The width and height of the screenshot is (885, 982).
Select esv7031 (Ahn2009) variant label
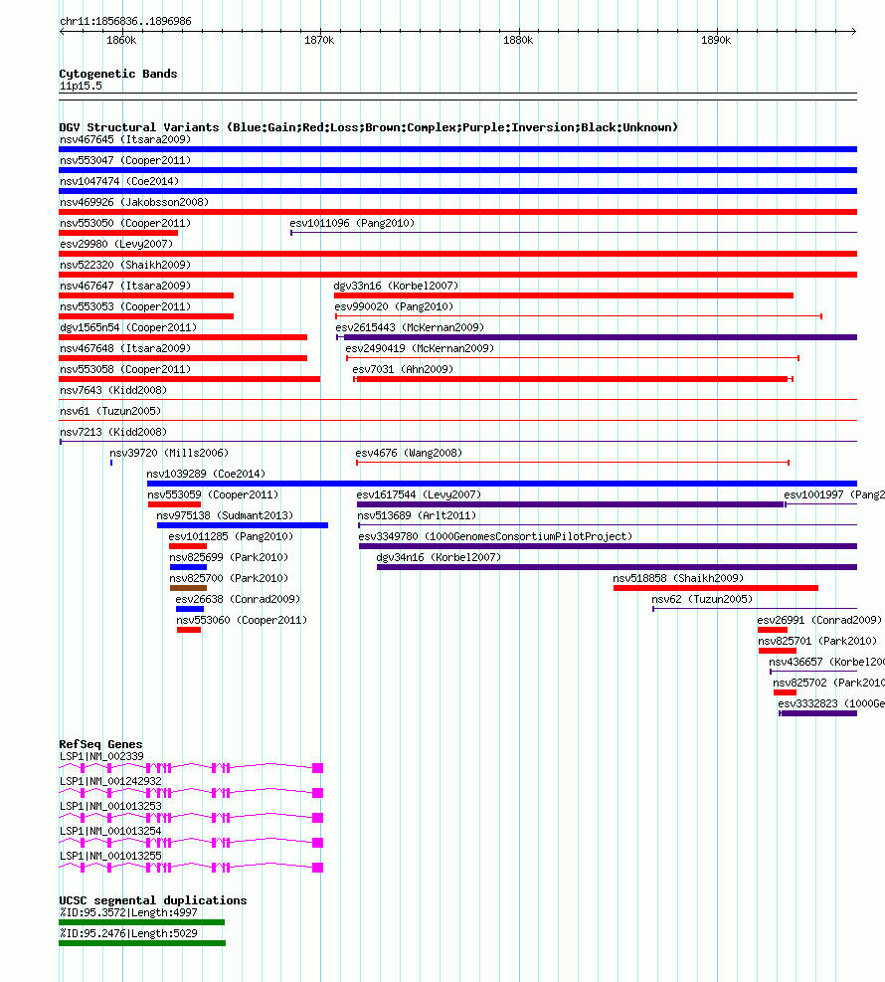point(403,369)
